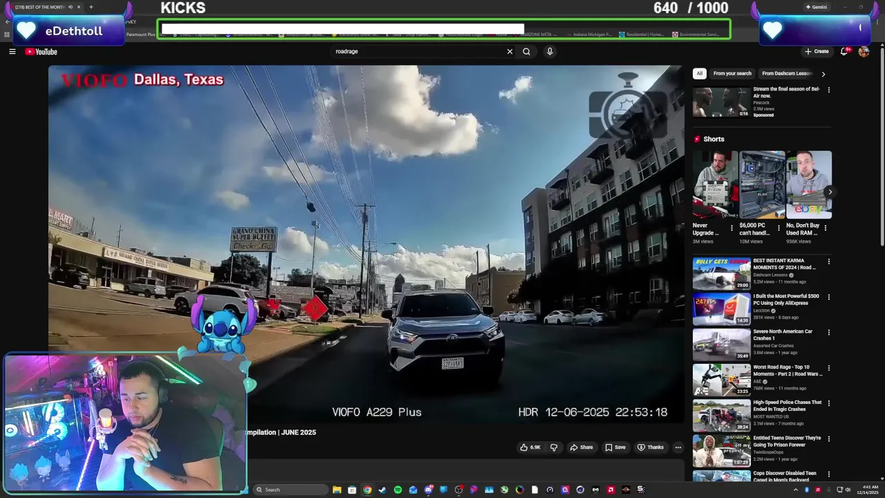Open Spotify from the taskbar
Viewport: 885px width, 498px height.
coord(398,490)
